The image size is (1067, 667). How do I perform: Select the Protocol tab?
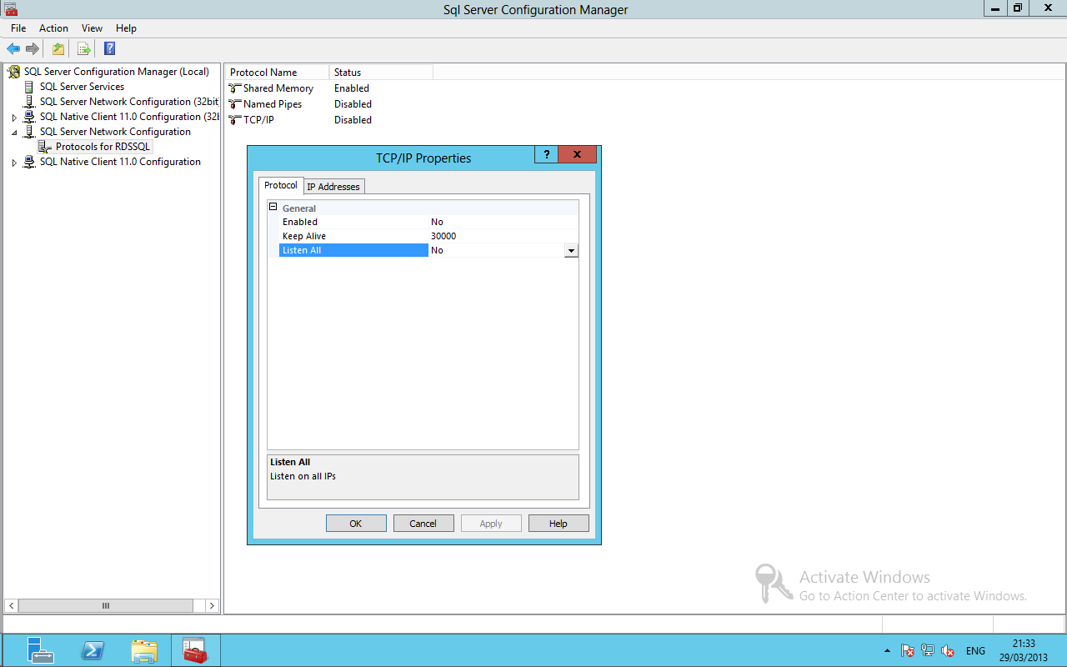tap(281, 185)
